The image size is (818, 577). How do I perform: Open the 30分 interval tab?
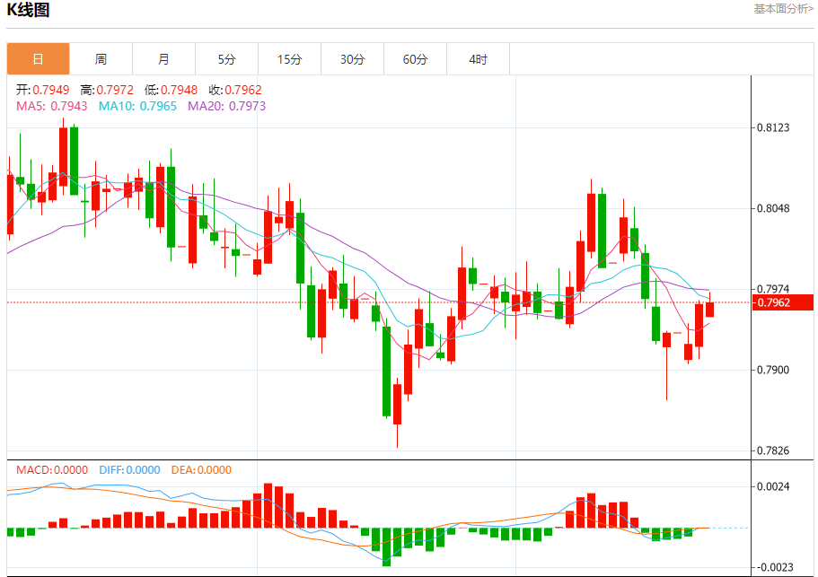tap(352, 59)
